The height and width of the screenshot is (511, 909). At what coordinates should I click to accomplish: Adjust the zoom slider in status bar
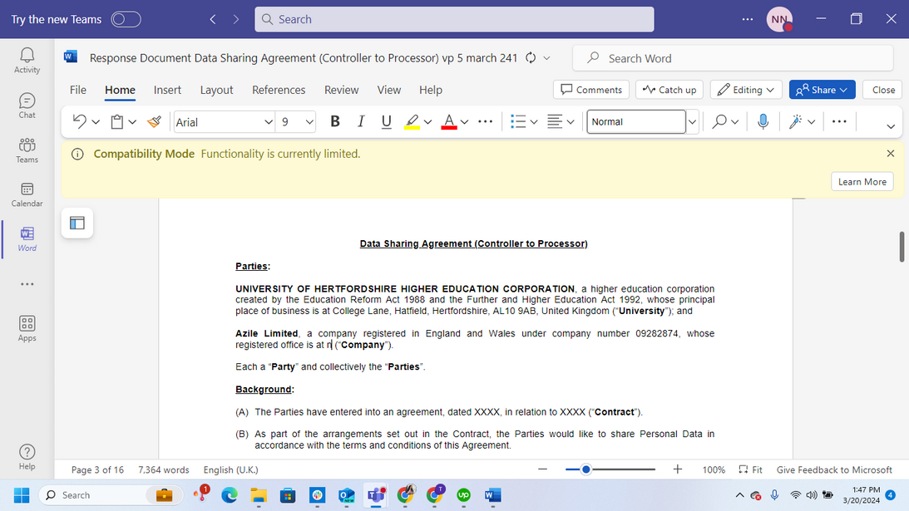[x=586, y=469]
